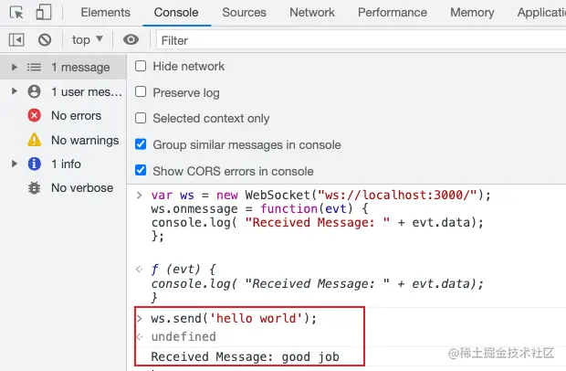Open the top JavaScript context dropdown

pyautogui.click(x=88, y=39)
